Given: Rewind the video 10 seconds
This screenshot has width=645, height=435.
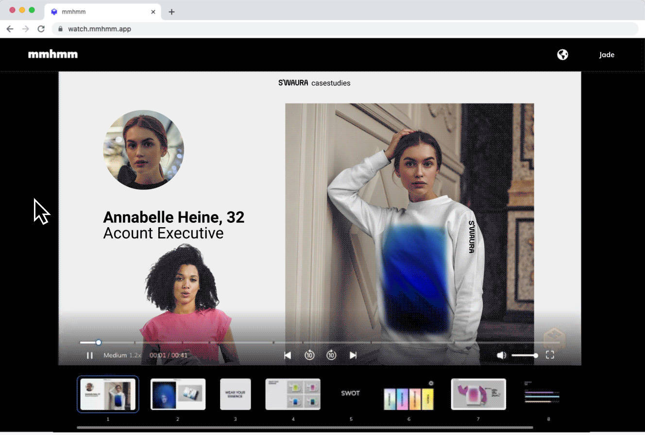Looking at the screenshot, I should tap(309, 355).
